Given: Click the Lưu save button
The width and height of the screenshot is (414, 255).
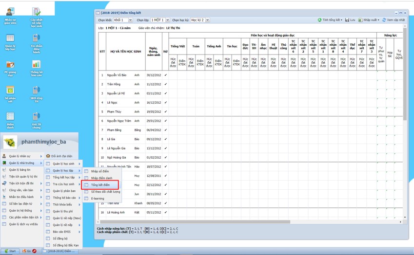Looking at the screenshot, I should click(350, 20).
